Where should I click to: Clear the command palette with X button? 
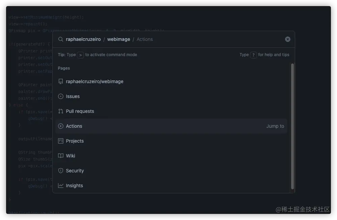tap(287, 39)
